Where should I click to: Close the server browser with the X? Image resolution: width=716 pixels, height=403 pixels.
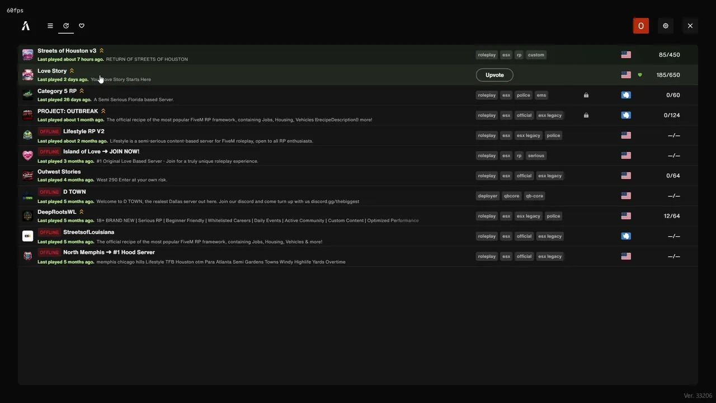[690, 26]
